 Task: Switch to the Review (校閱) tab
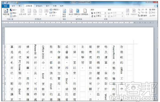pyautogui.click(x=55, y=6)
